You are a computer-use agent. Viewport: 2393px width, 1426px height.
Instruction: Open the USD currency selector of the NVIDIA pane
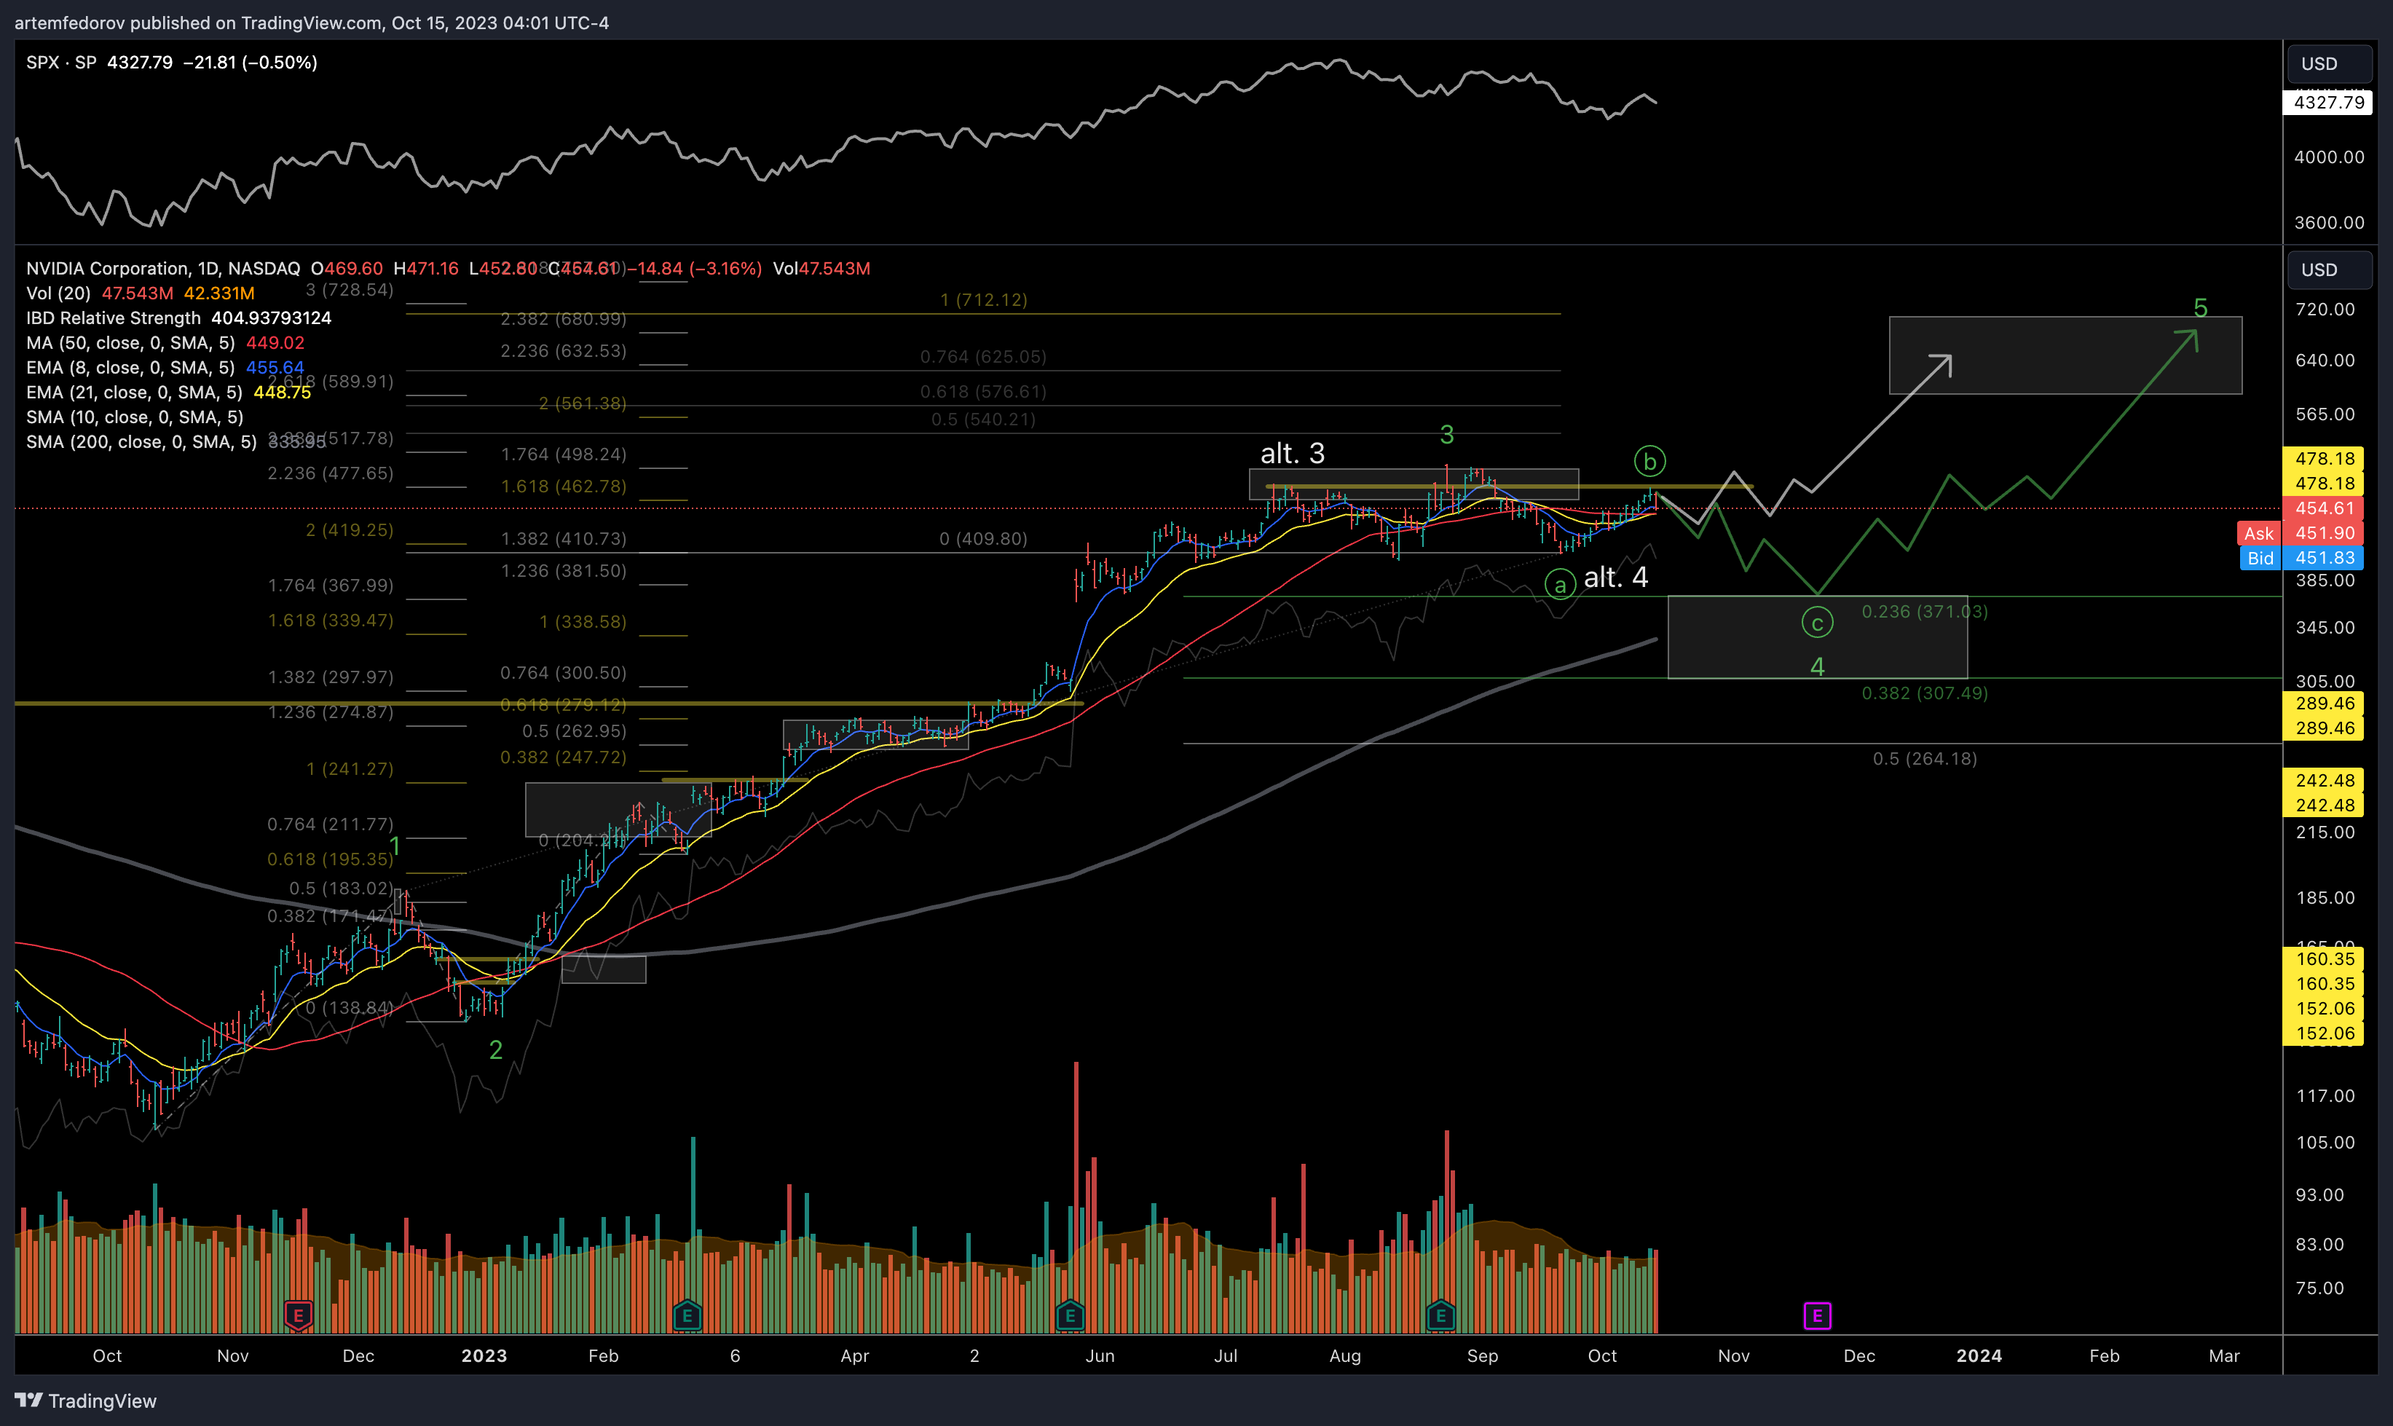coord(2329,270)
